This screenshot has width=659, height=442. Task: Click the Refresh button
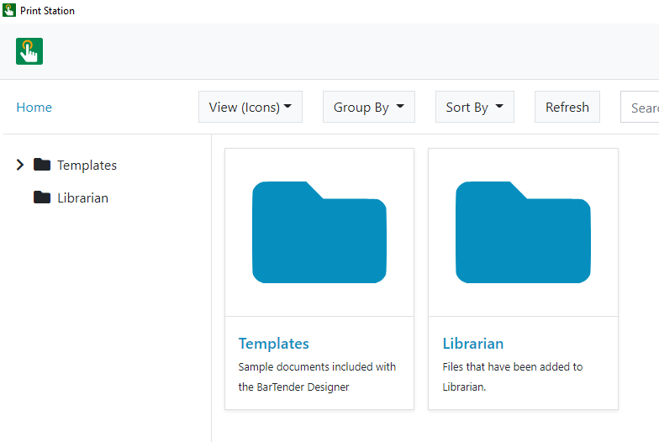[567, 107]
